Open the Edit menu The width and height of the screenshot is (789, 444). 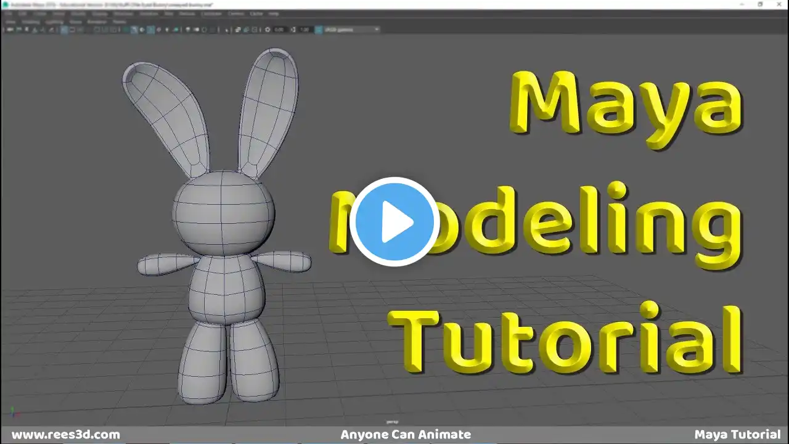click(23, 13)
